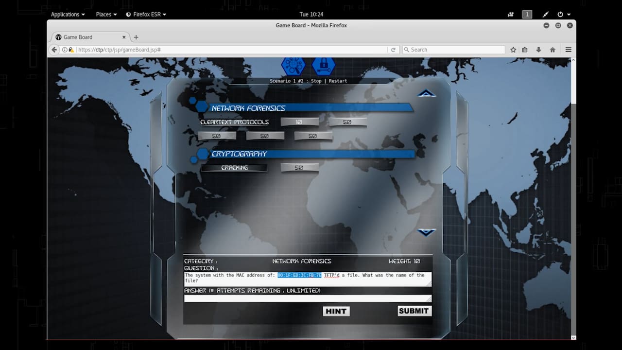Open the workspace indicator in the top bar
This screenshot has height=350, width=622.
(x=527, y=14)
